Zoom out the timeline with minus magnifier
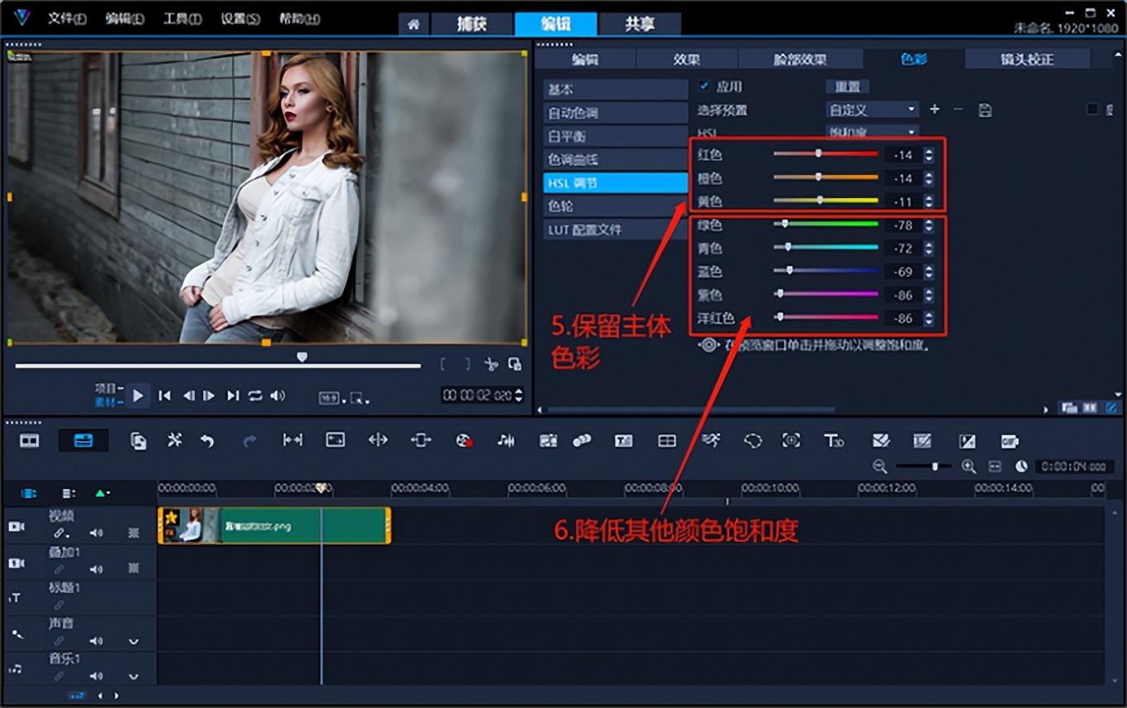Viewport: 1127px width, 708px height. tap(879, 467)
